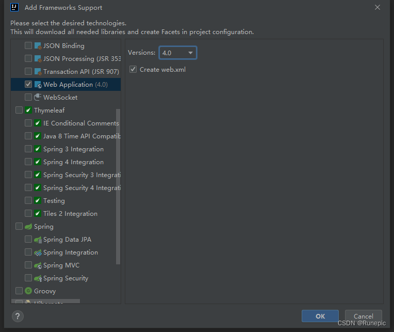Viewport: 394px width, 332px height.
Task: Tick the Tiles 2 Integration checkbox
Action: (28, 214)
